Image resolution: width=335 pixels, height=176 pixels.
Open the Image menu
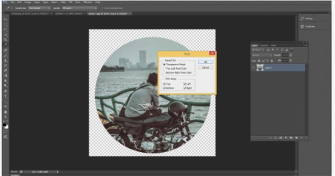coord(27,2)
